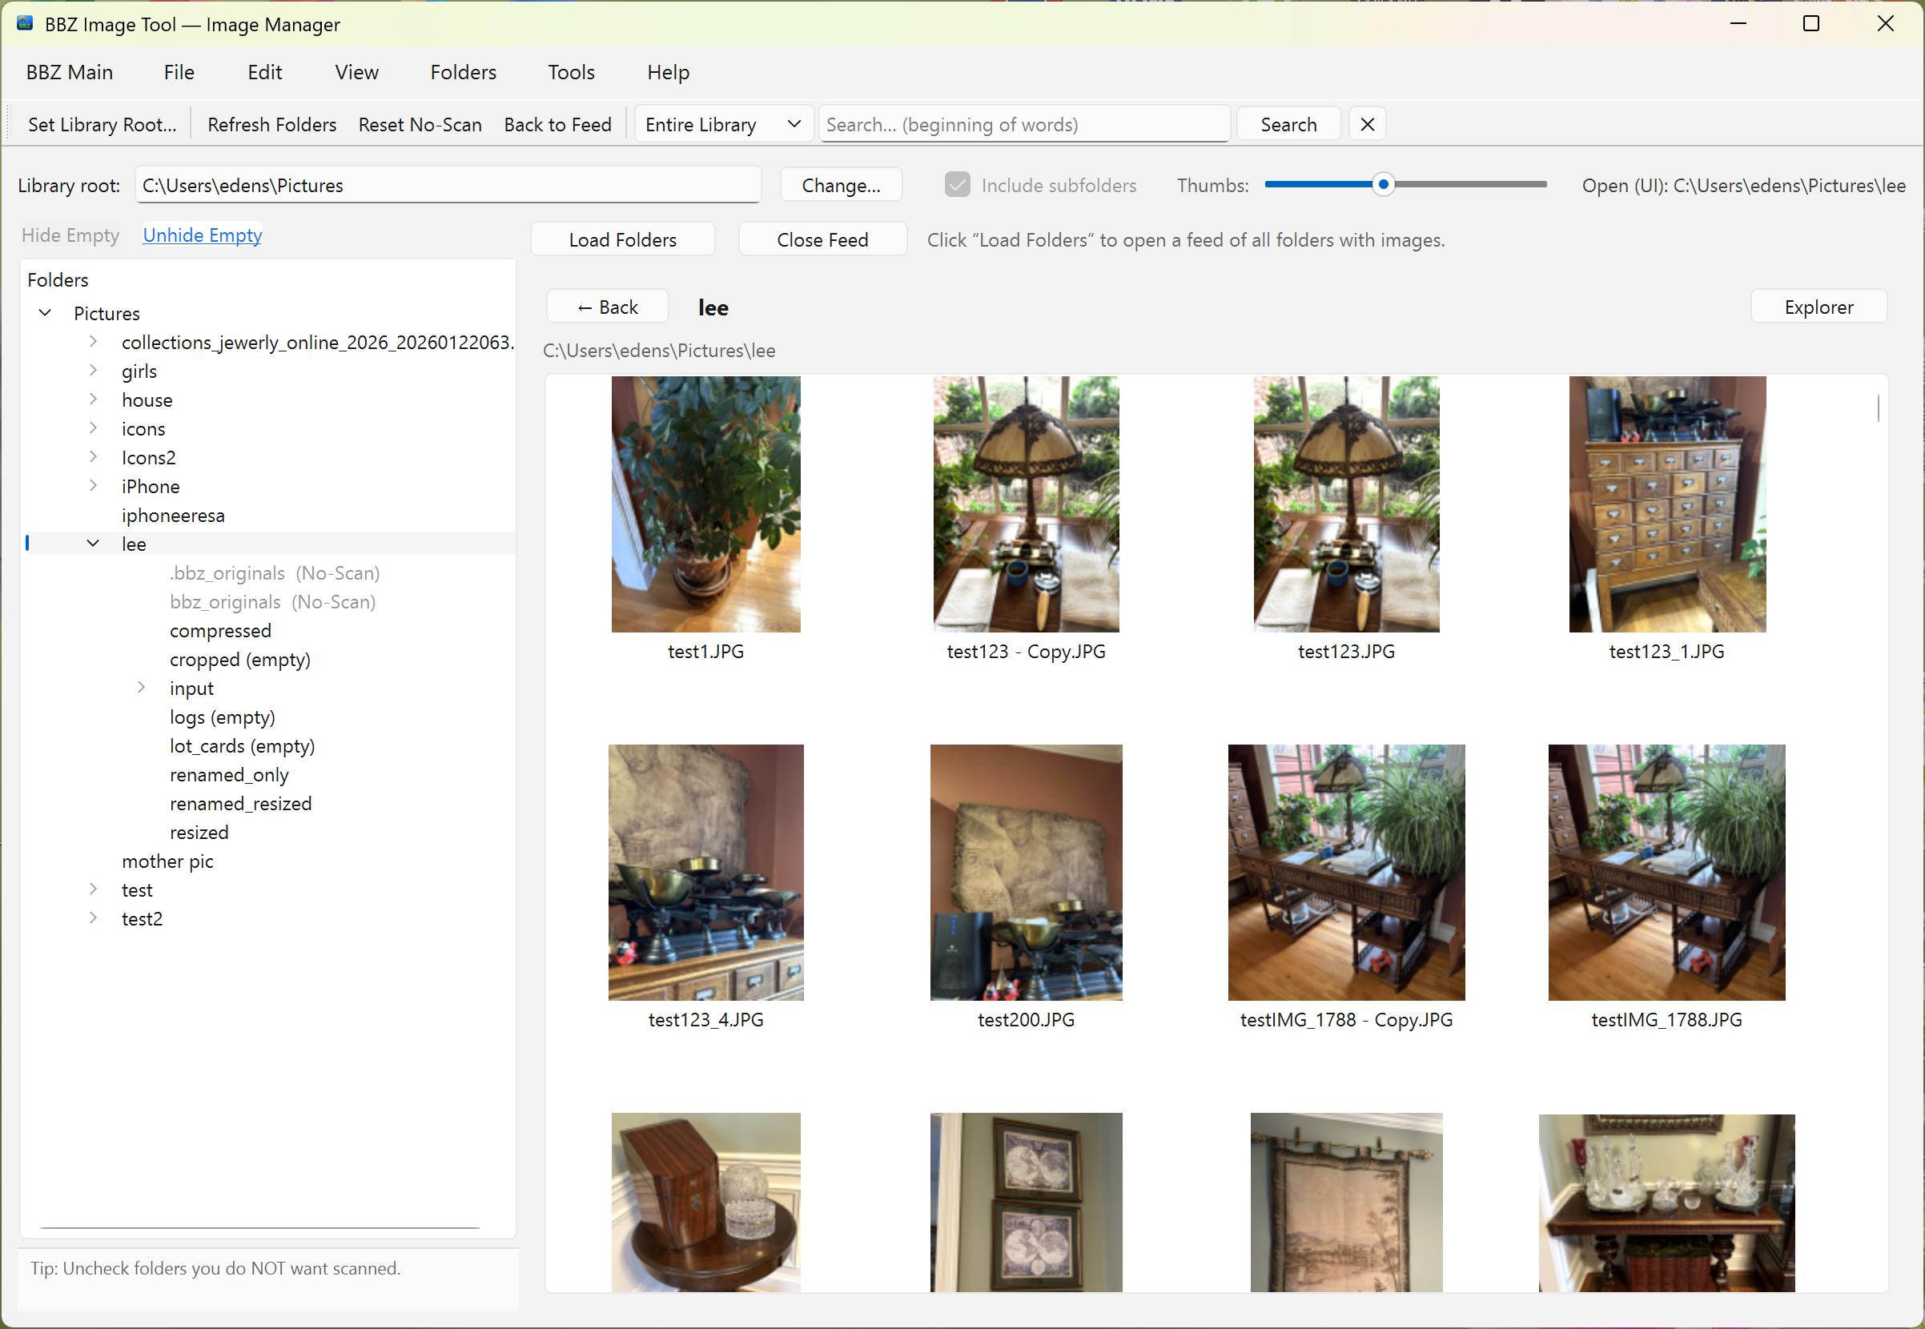Select the test123_4.JPG scales thumbnail
The height and width of the screenshot is (1329, 1925).
coord(706,872)
